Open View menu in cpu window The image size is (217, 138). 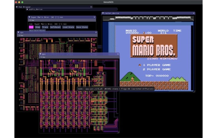21,35
